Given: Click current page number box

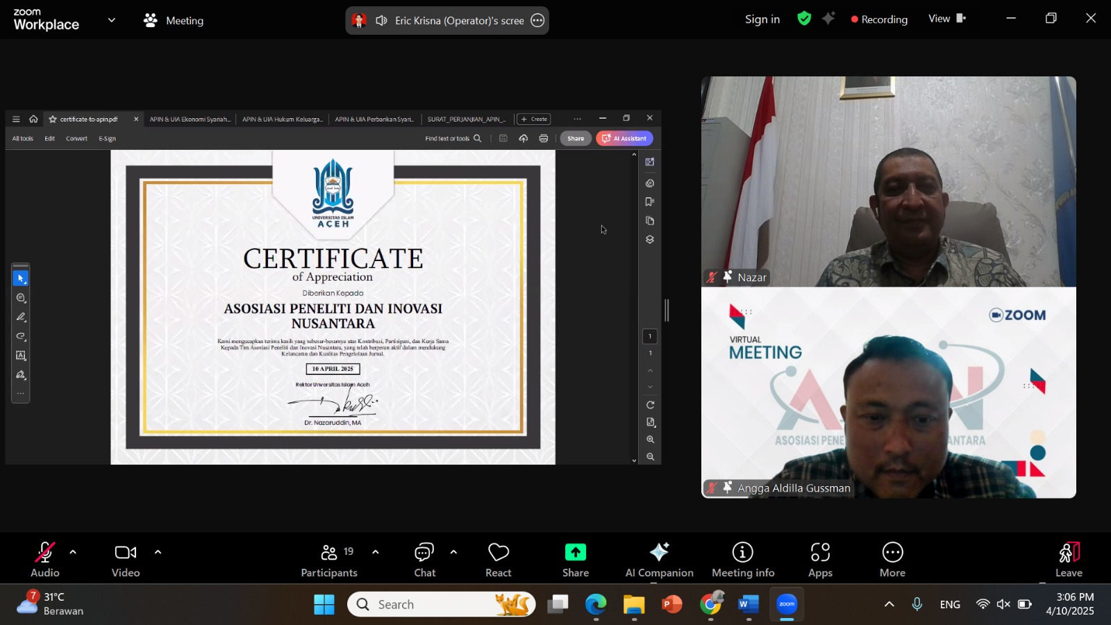Looking at the screenshot, I should pyautogui.click(x=650, y=337).
